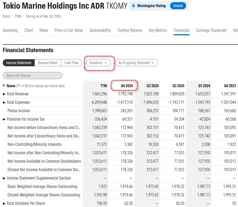238x207 pixels.
Task: Open the Key Metrics tab
Action: pos(158,30)
